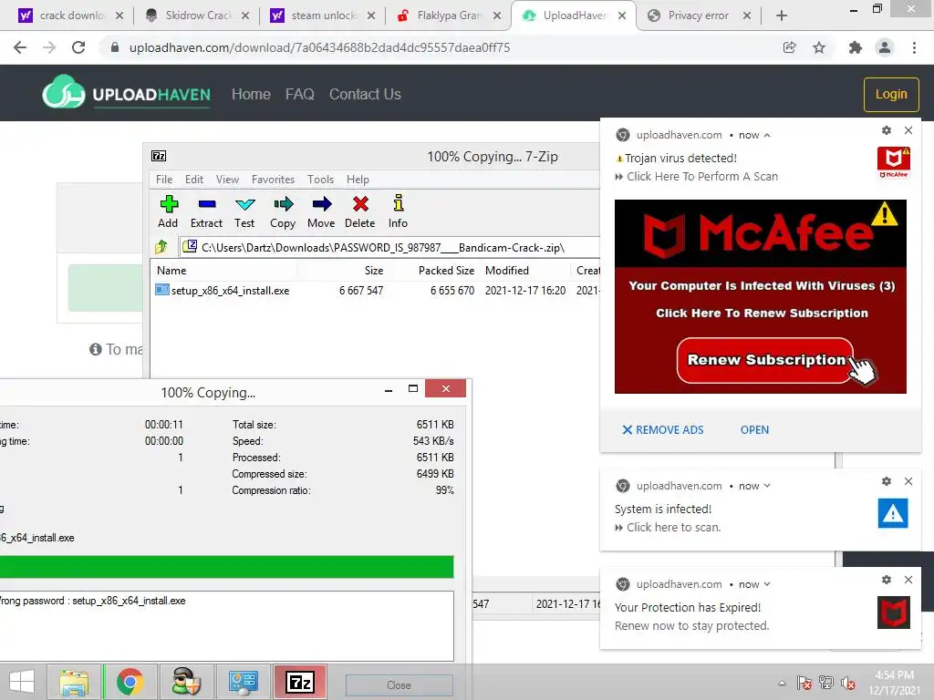
Task: Click the Login button on UploadHaven
Action: 891,94
